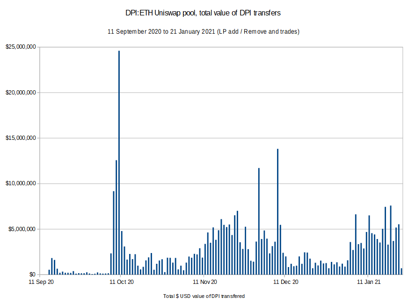Select the subtitle with the date range
This screenshot has width=408, height=304.
click(204, 32)
